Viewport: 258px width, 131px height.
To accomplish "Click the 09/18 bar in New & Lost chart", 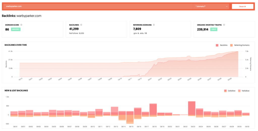I will tap(153, 110).
